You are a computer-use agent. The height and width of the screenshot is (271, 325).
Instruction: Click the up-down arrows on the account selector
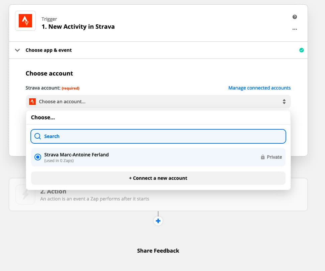click(284, 101)
